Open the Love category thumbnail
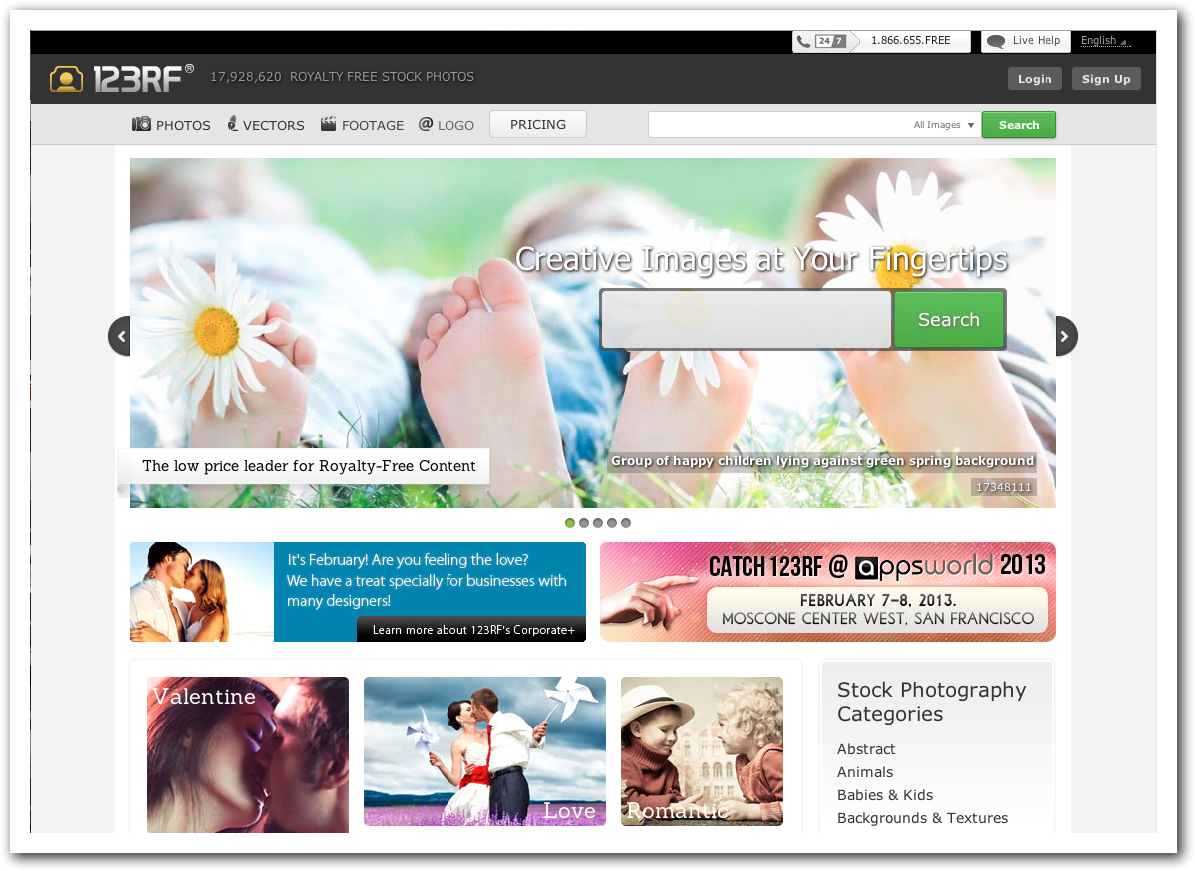1195x871 pixels. [x=484, y=751]
